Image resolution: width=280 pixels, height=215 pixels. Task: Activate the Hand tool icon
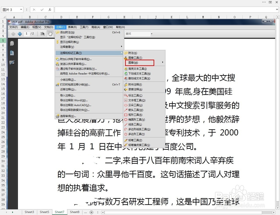click(x=50, y=33)
